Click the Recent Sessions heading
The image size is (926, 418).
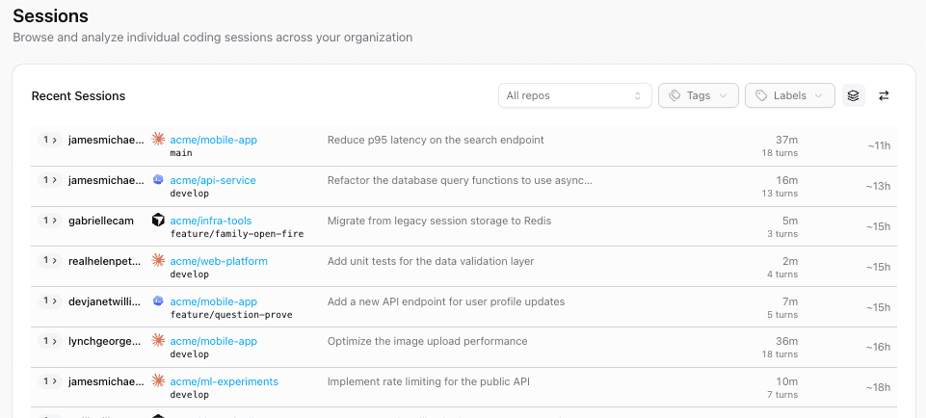[79, 95]
